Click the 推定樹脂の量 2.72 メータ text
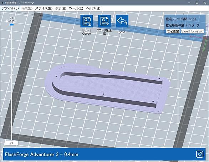Image resolution: width=209 pixels, height=162 pixels. [183, 25]
